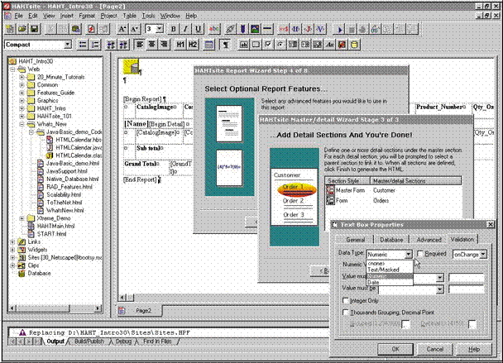Toggle paragraph marks icon
Image resolution: width=503 pixels, height=363 pixels.
pyautogui.click(x=226, y=45)
